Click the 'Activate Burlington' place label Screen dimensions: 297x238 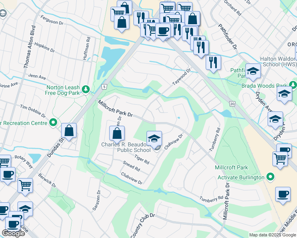click(241, 177)
